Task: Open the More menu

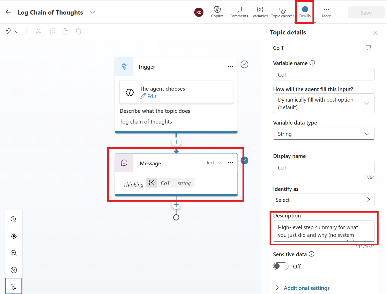Action: [326, 12]
